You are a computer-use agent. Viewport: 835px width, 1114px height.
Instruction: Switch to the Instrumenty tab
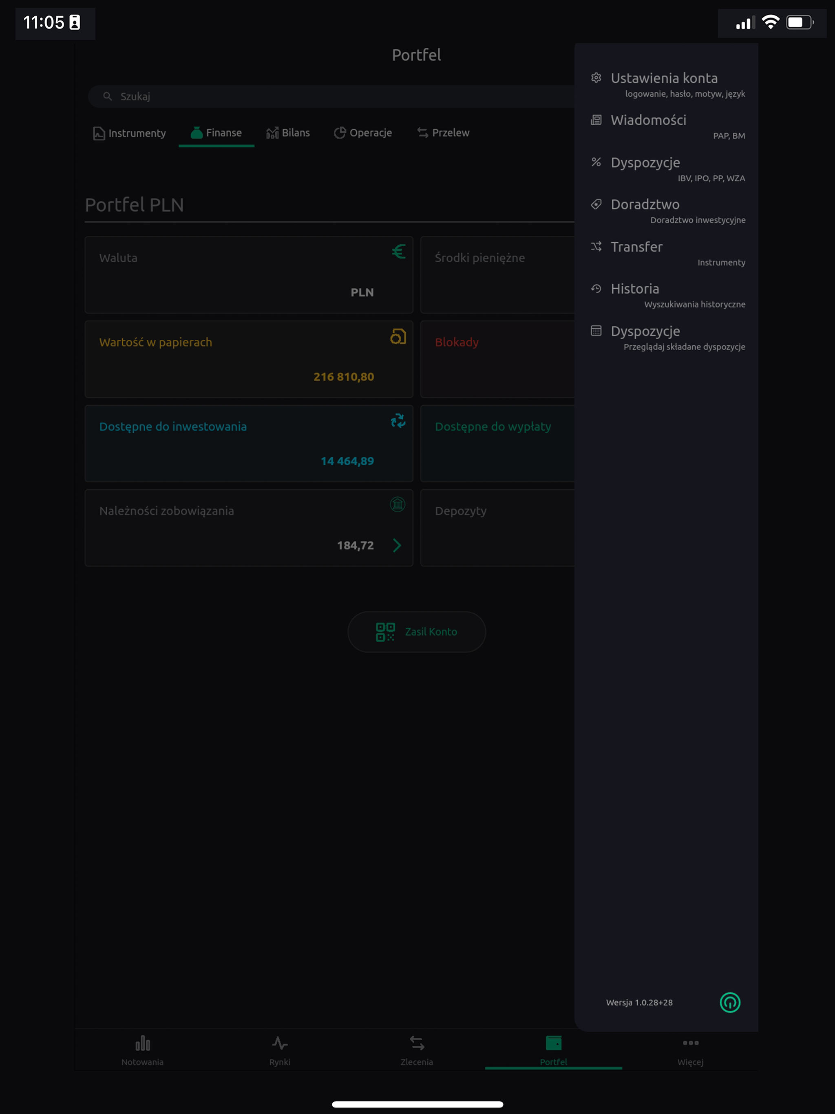[129, 133]
